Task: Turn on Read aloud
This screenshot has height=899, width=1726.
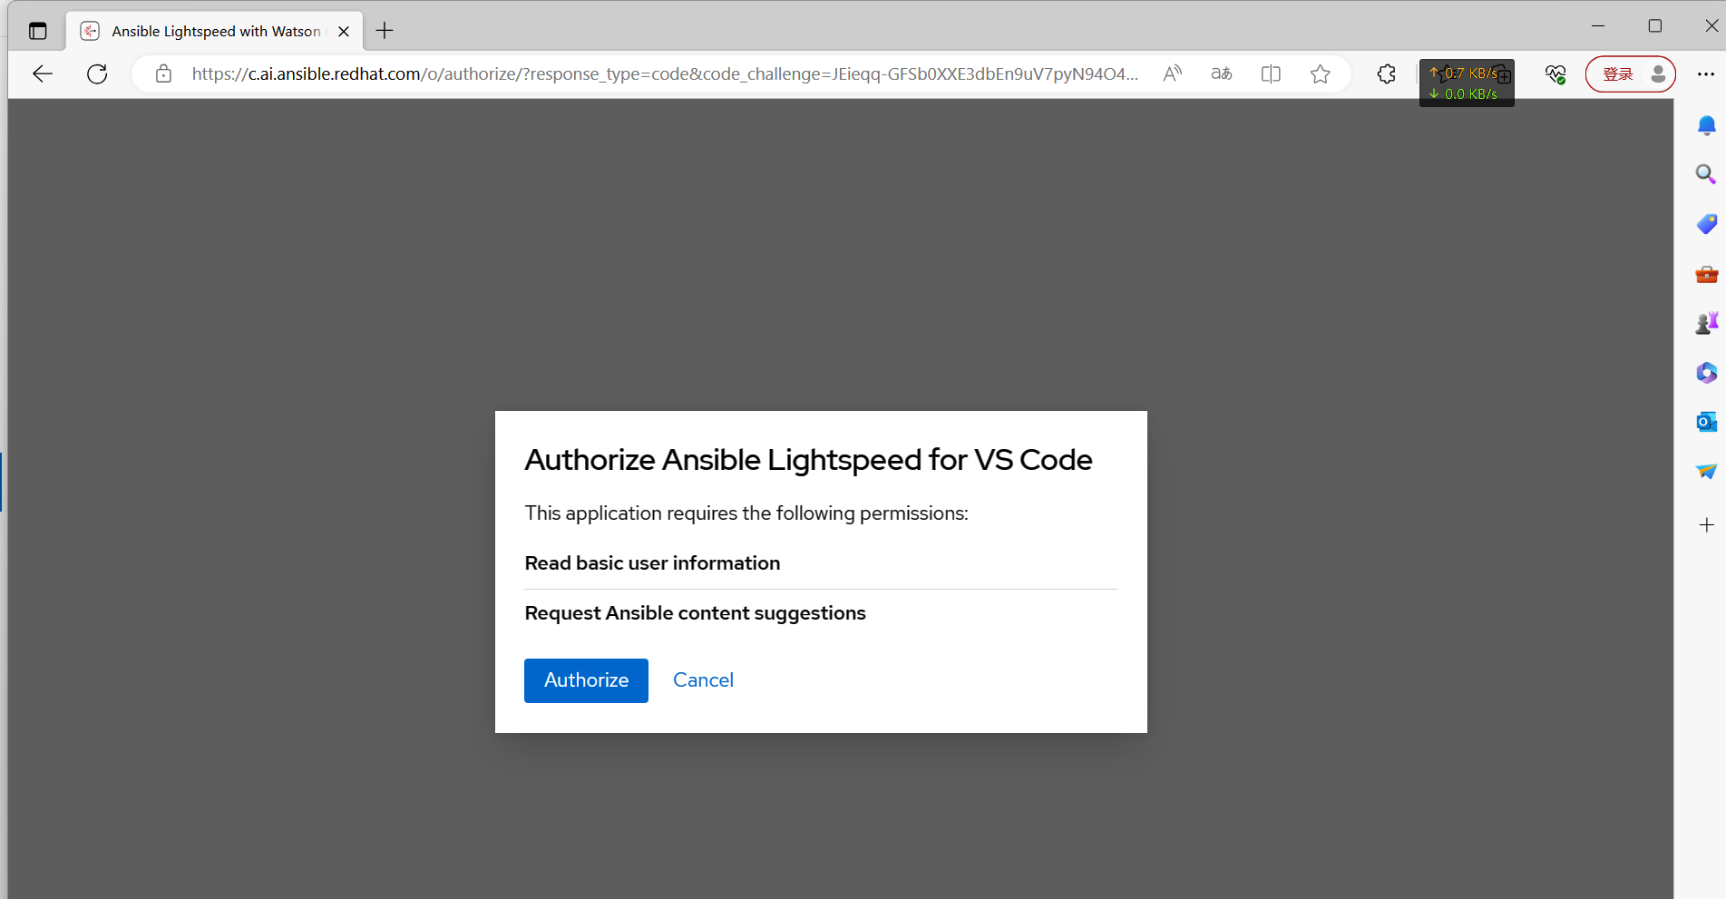Action: [1173, 74]
